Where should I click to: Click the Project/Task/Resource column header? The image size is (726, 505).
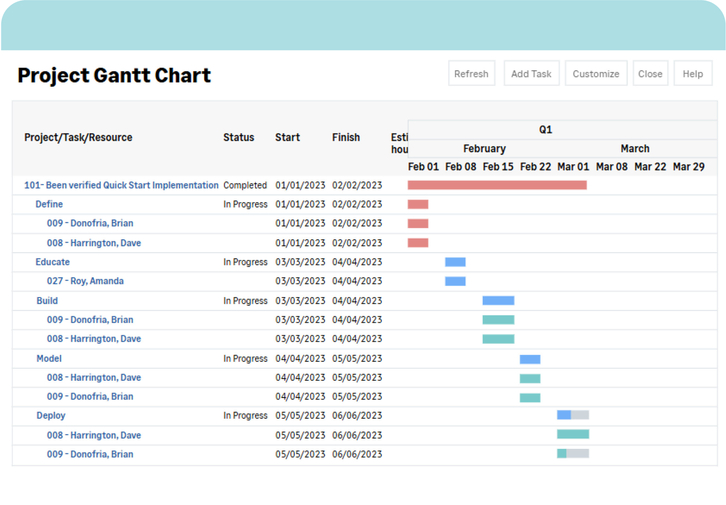tap(78, 137)
